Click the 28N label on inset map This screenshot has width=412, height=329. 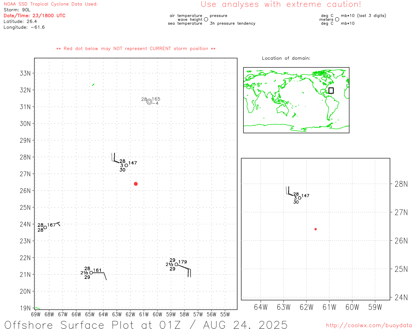click(x=401, y=184)
